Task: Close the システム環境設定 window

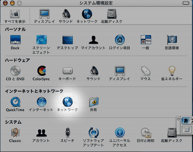Action: [5, 3]
